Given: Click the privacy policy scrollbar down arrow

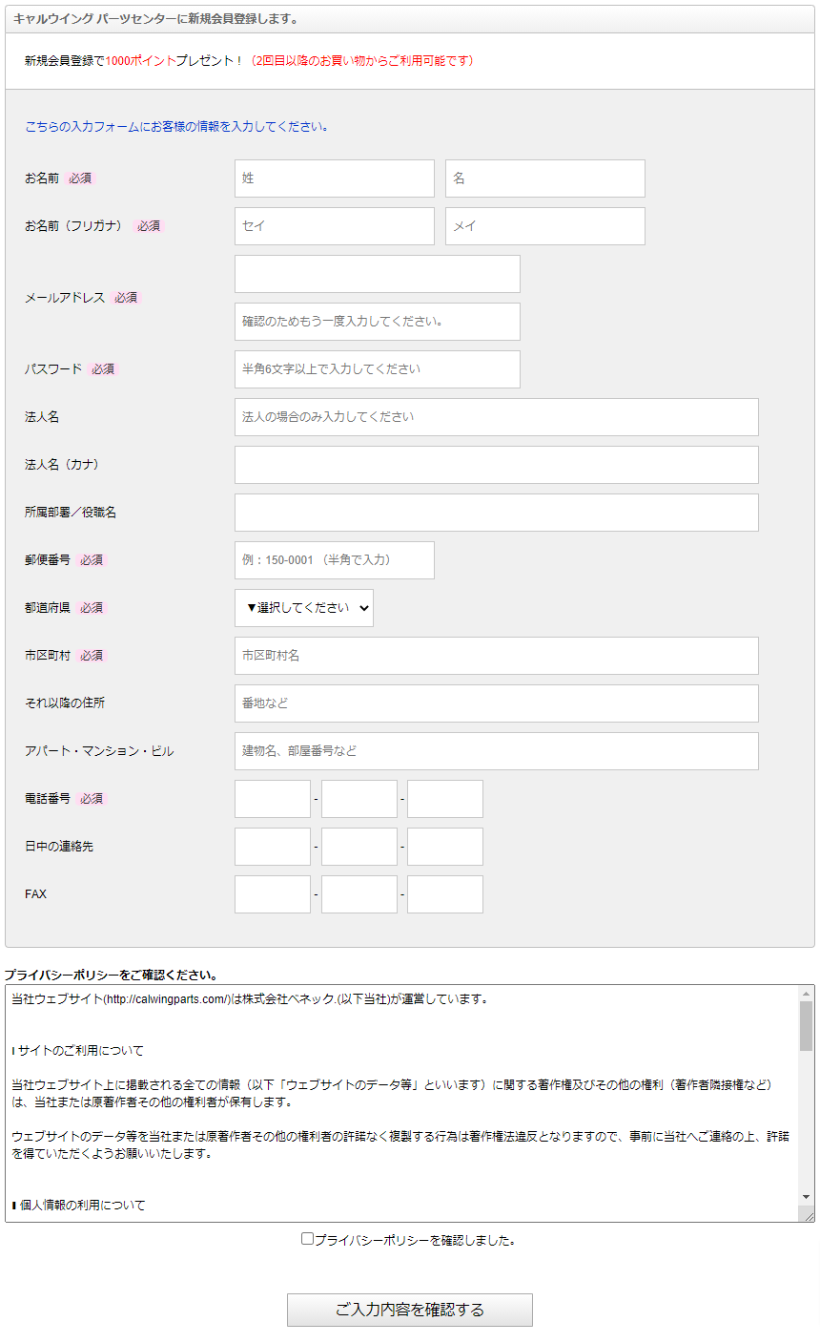Looking at the screenshot, I should [807, 1197].
